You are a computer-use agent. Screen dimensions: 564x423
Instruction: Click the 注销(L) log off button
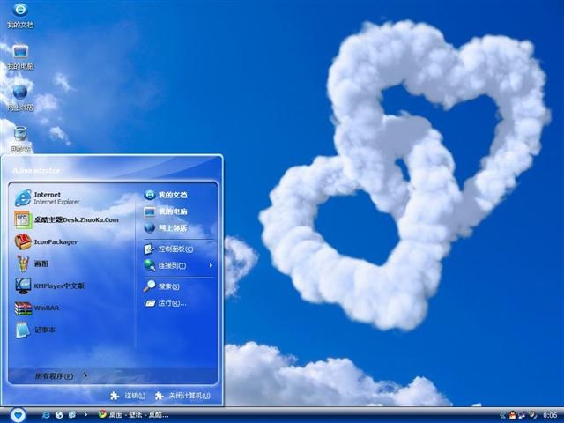[x=128, y=396]
